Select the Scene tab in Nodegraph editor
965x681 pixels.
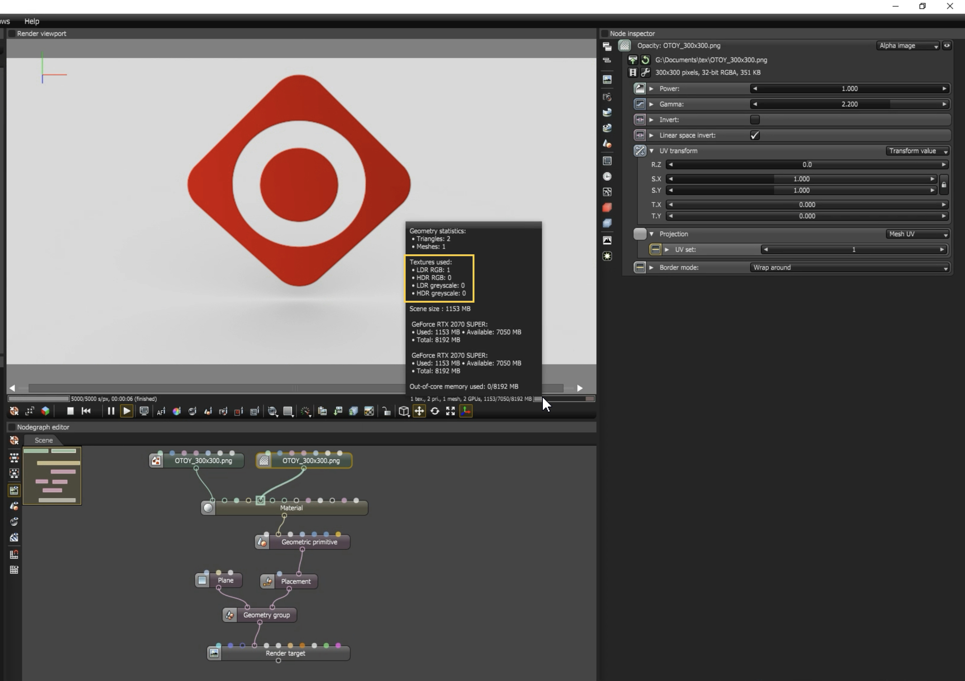(43, 440)
